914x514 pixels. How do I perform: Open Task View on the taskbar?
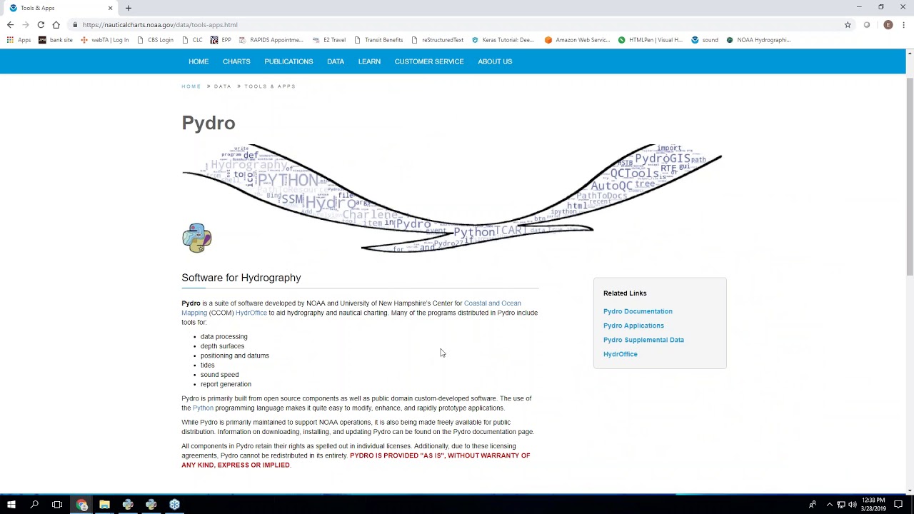click(57, 505)
